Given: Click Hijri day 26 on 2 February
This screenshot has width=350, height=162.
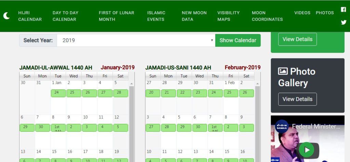Looking at the screenshot, I should pyautogui.click(x=247, y=93).
